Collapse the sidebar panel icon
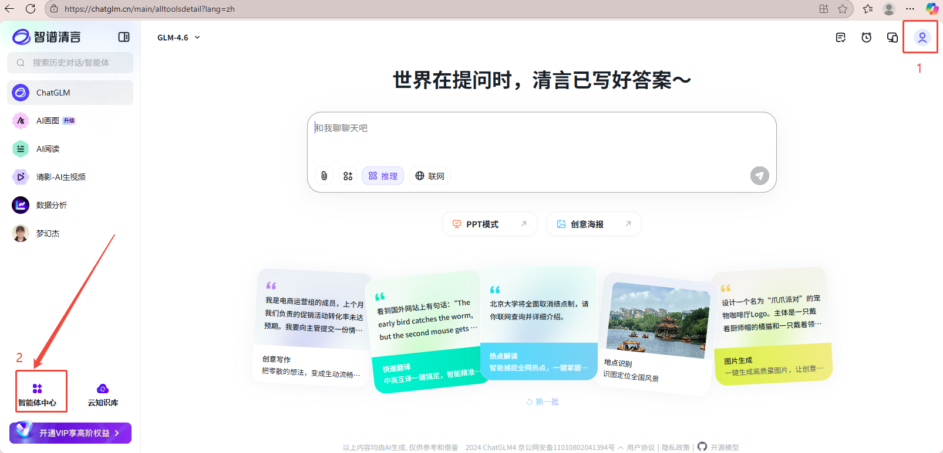Viewport: 943px width, 453px height. 124,37
